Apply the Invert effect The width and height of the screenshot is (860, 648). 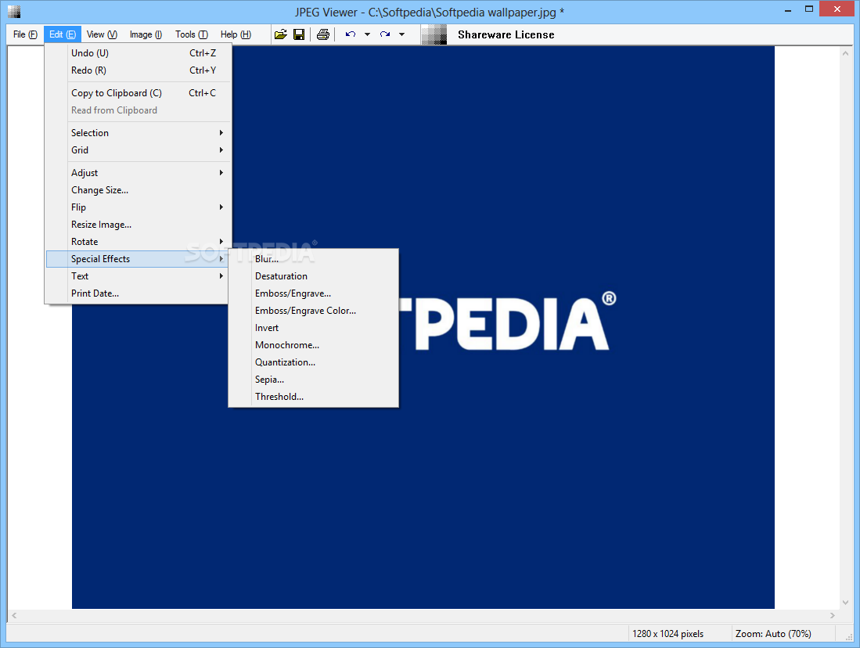coord(313,328)
